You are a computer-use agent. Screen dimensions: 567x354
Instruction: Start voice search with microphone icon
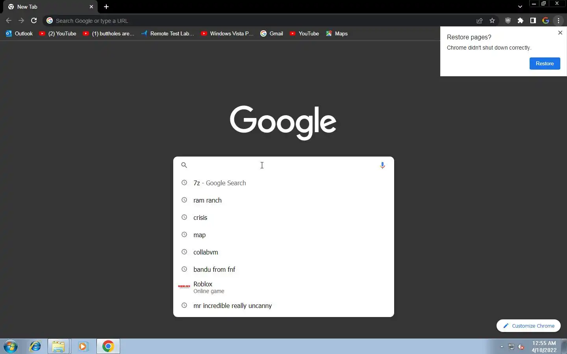382,165
